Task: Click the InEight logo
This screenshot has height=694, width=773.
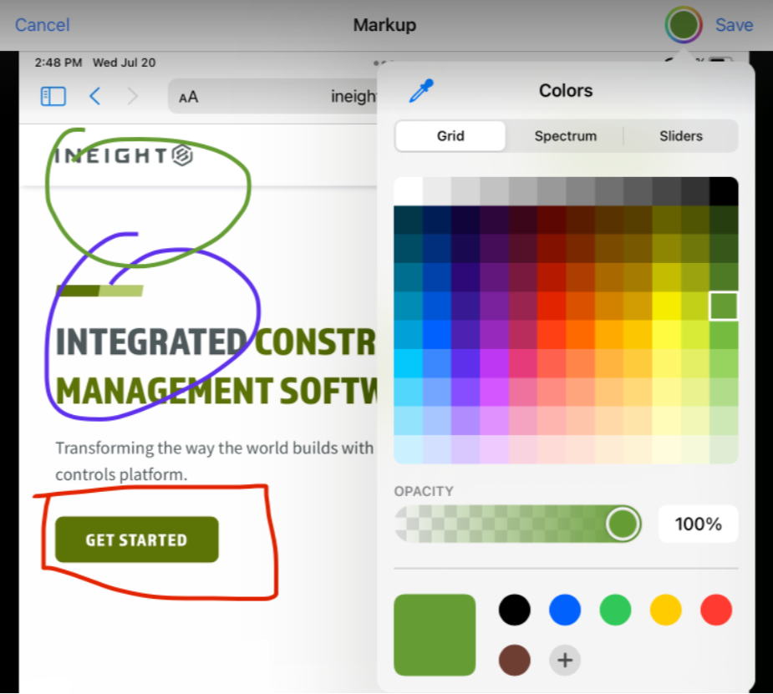Action: [x=125, y=155]
